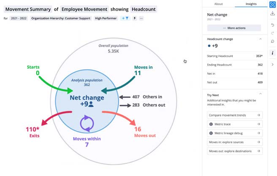The image size is (277, 176).
Task: Collapse the Headcount change section
Action: [x=261, y=39]
